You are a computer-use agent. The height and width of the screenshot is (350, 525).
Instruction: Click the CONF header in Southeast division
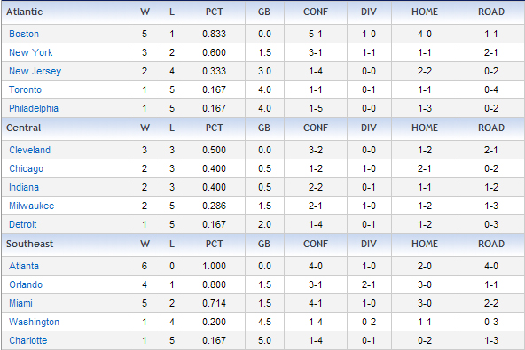pos(316,244)
